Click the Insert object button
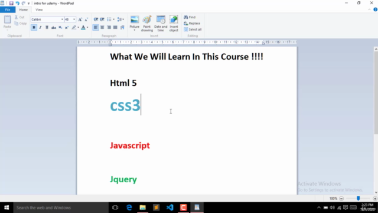Image resolution: width=378 pixels, height=213 pixels. (174, 24)
